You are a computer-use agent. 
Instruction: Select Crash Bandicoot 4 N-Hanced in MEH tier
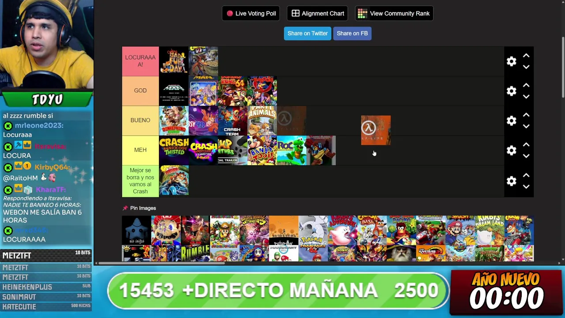[x=203, y=150]
